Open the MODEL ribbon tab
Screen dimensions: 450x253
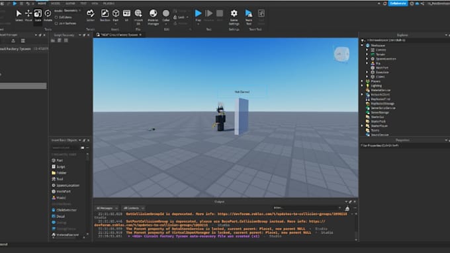pos(56,3)
